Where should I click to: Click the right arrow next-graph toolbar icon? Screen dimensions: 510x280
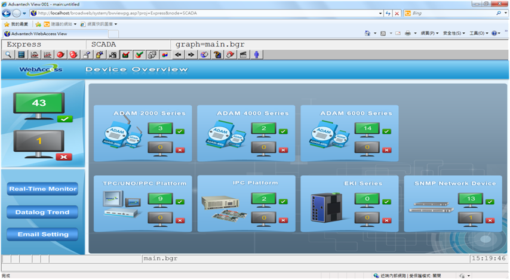pyautogui.click(x=191, y=55)
